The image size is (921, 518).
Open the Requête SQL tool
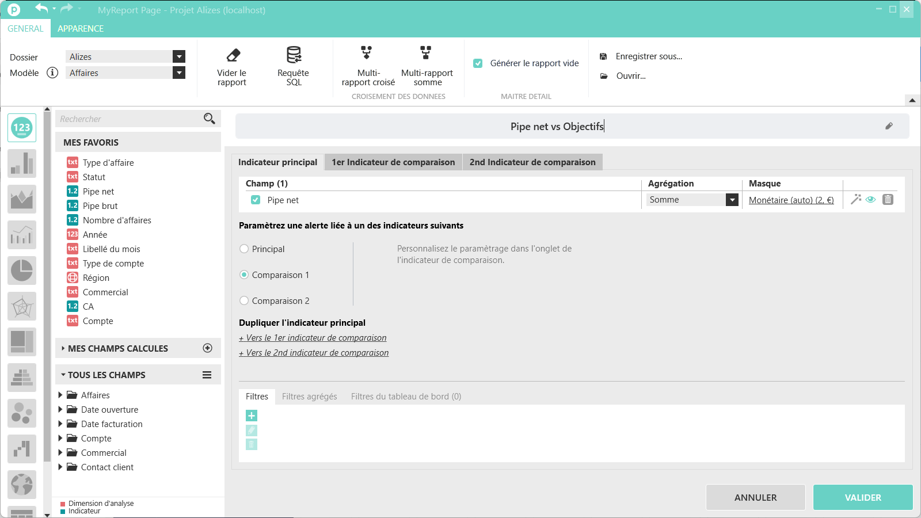tap(294, 56)
